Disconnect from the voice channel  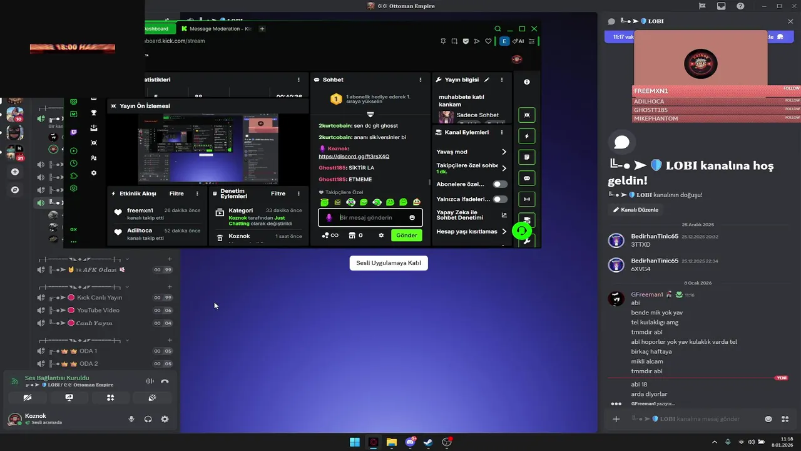coord(165,381)
